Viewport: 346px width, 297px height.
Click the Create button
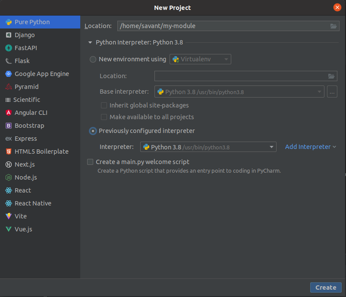point(325,288)
